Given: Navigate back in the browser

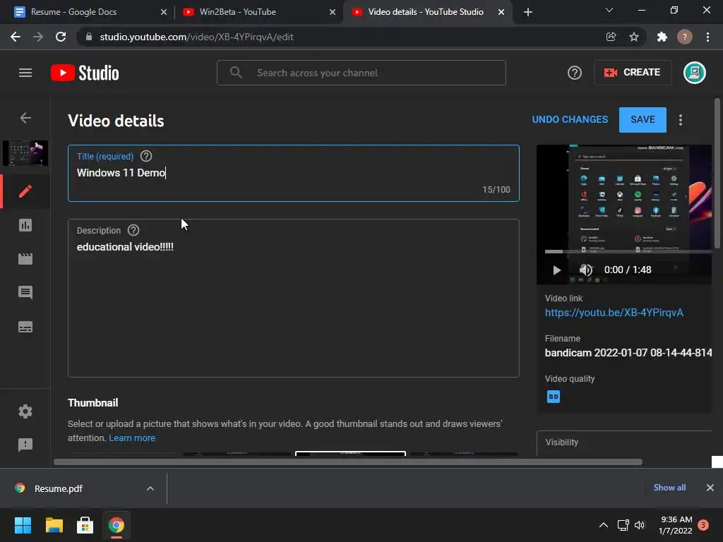Looking at the screenshot, I should pyautogui.click(x=16, y=37).
